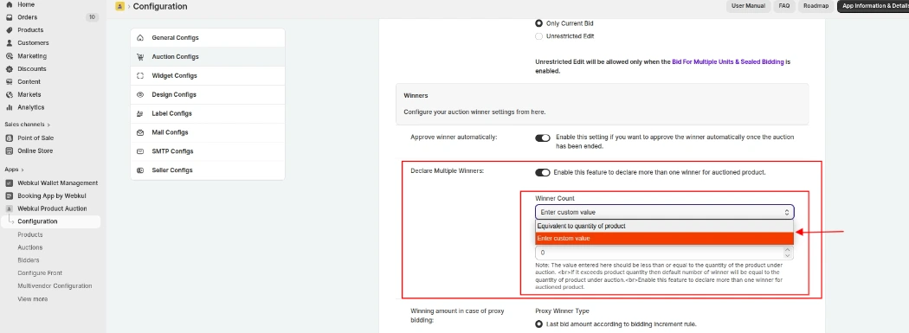Open the Auctions submenu item
The image size is (909, 333).
30,247
